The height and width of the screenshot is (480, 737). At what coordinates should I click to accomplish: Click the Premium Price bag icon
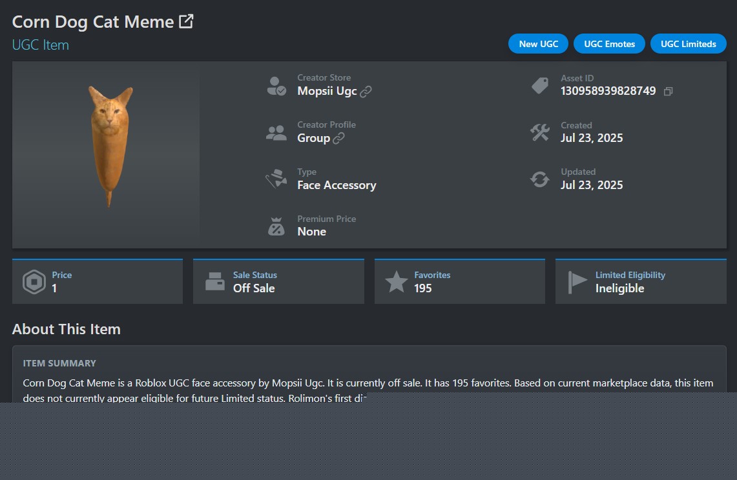coord(276,226)
